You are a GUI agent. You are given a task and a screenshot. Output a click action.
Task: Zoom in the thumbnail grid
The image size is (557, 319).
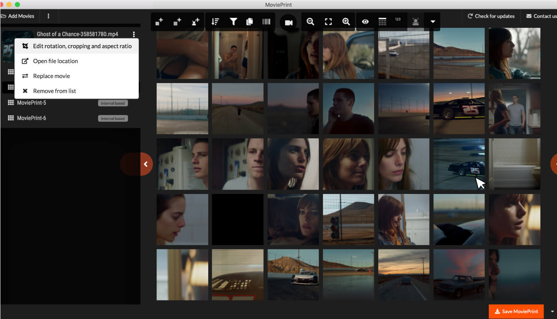coord(346,22)
